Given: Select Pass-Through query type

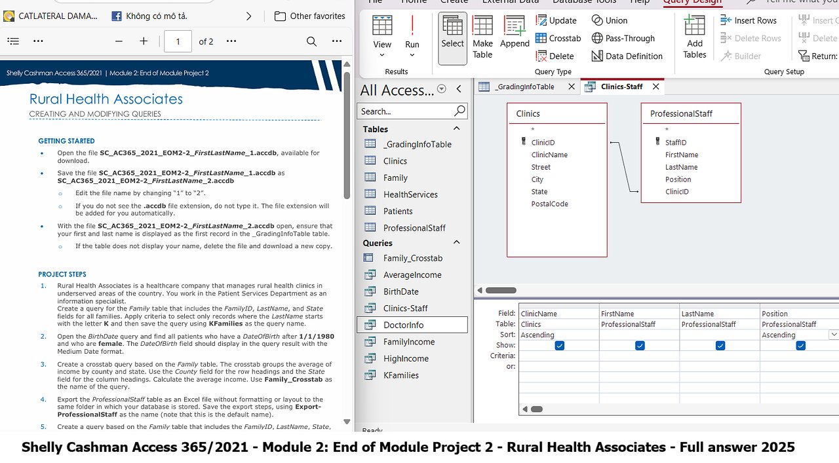Looking at the screenshot, I should pos(623,38).
